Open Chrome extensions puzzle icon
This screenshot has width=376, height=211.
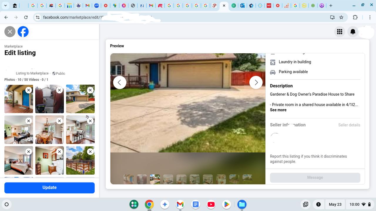pyautogui.click(x=355, y=17)
